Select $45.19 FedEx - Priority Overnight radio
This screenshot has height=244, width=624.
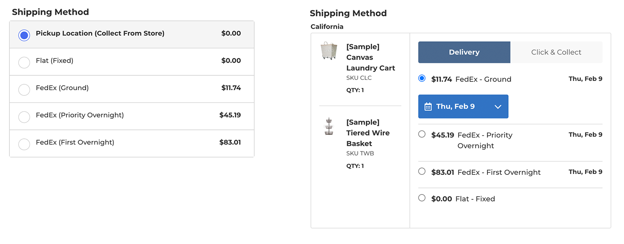(x=422, y=134)
